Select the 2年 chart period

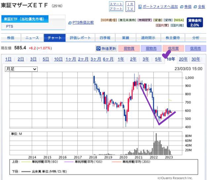pos(133,59)
